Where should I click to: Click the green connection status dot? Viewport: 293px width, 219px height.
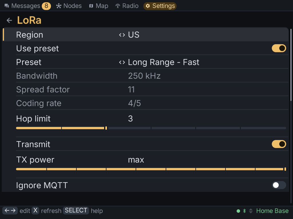pos(238,211)
